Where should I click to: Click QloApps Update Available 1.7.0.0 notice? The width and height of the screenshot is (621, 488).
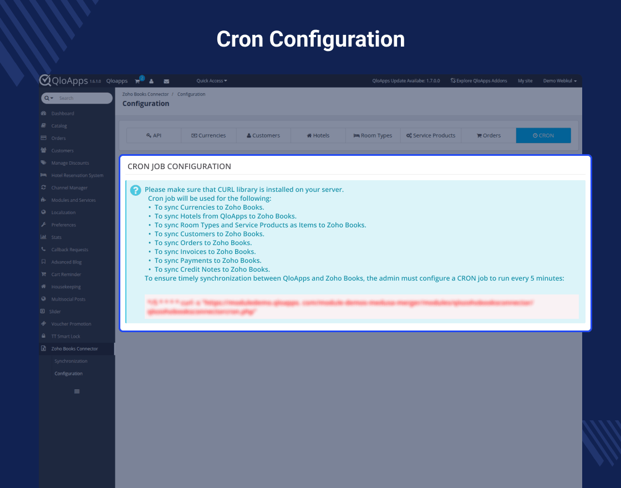[x=406, y=81]
